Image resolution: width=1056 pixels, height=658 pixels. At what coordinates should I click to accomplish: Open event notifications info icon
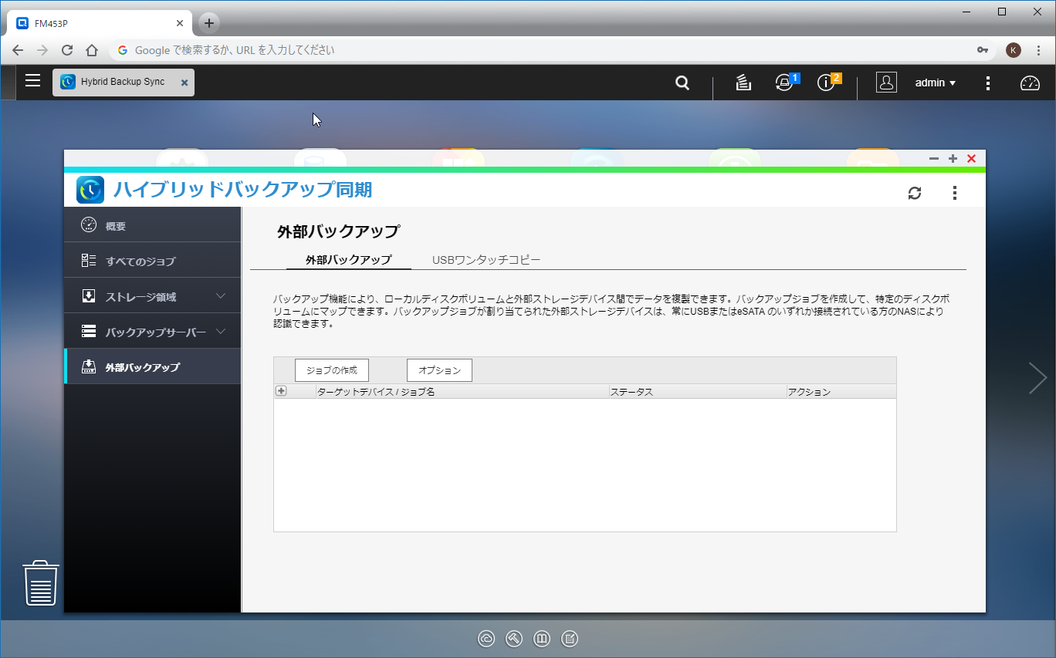[x=826, y=83]
